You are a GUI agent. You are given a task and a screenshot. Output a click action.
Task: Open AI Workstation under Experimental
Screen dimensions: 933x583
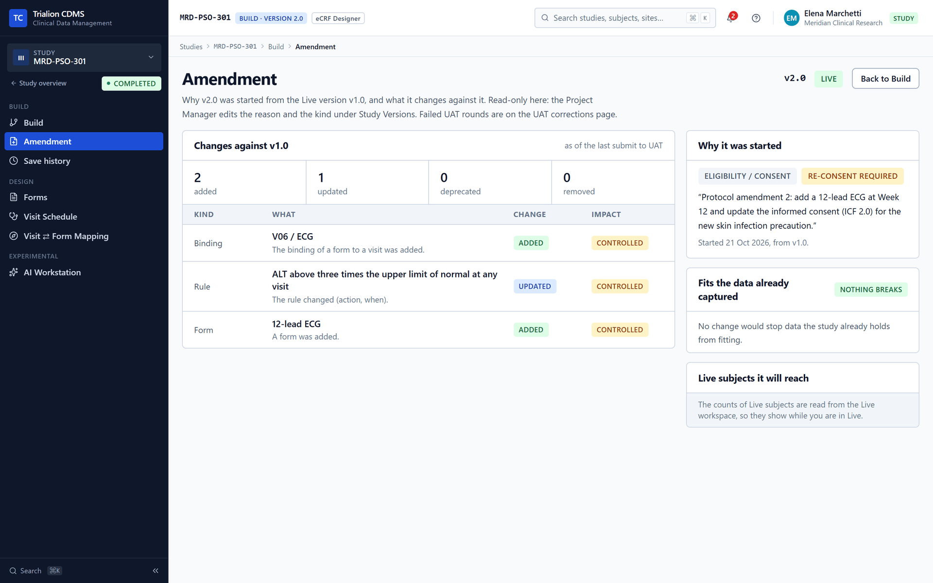84,273
